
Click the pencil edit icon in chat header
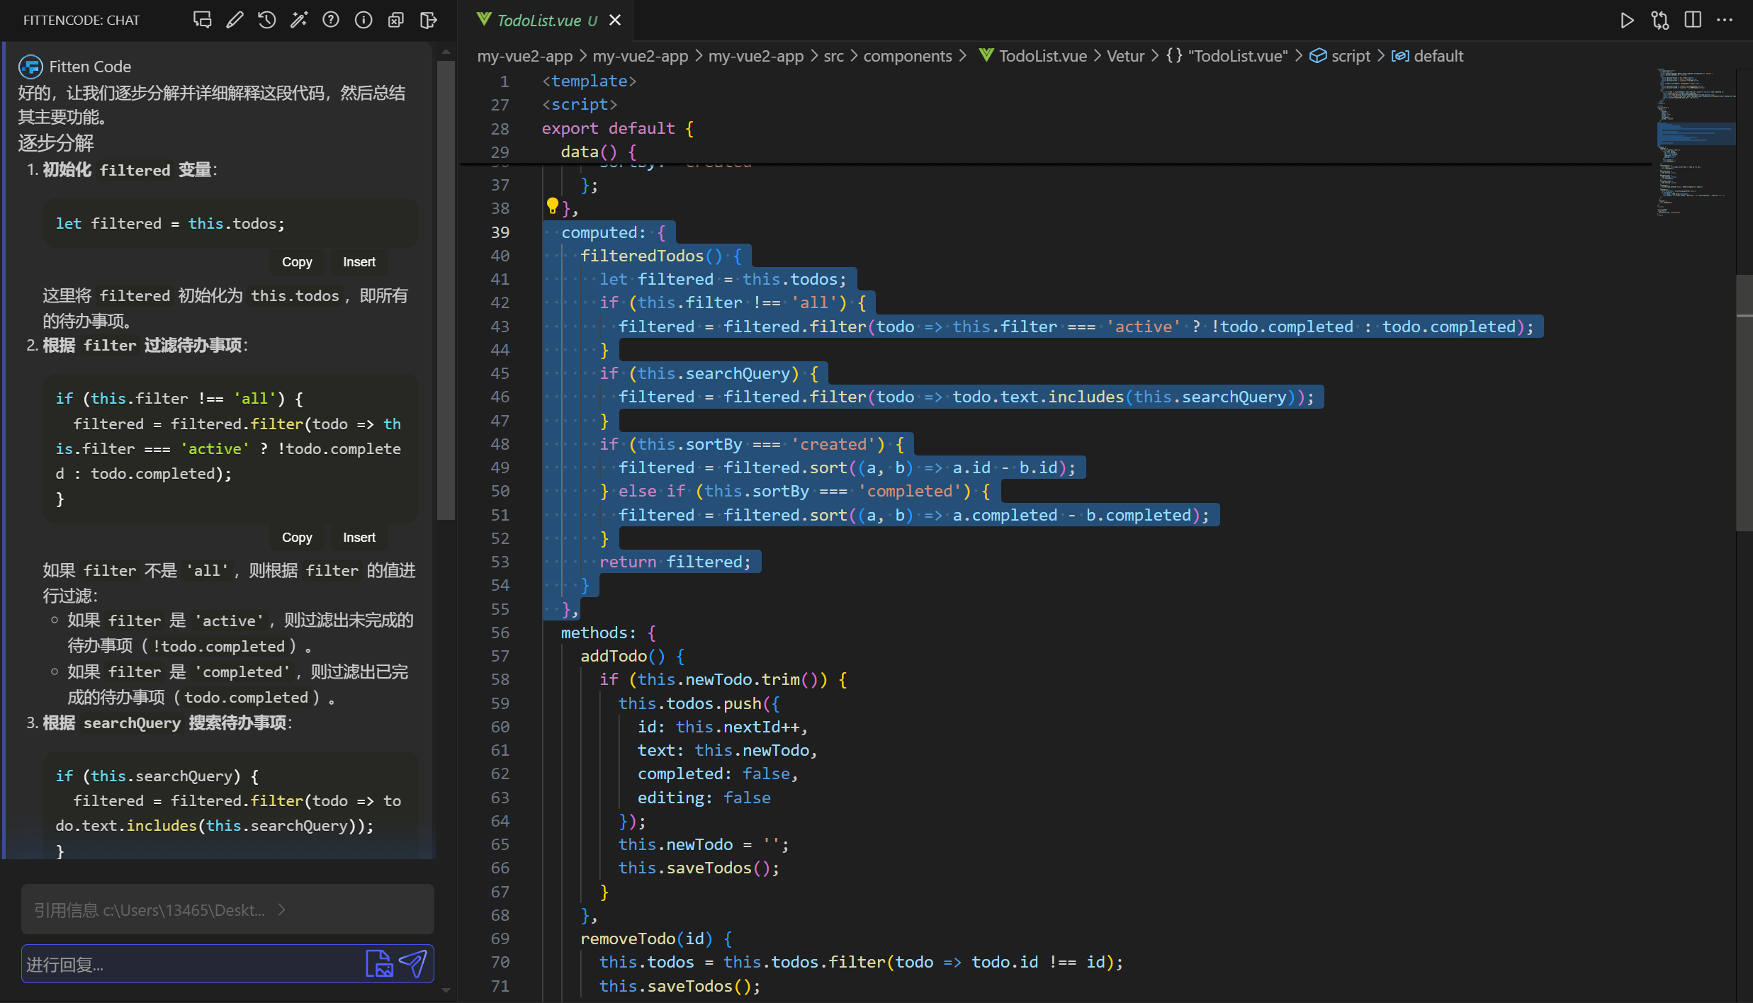pos(235,20)
